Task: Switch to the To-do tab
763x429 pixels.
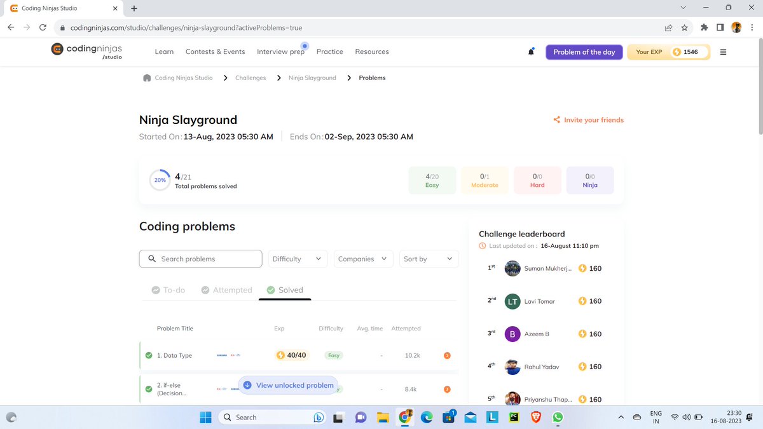Action: click(x=168, y=290)
